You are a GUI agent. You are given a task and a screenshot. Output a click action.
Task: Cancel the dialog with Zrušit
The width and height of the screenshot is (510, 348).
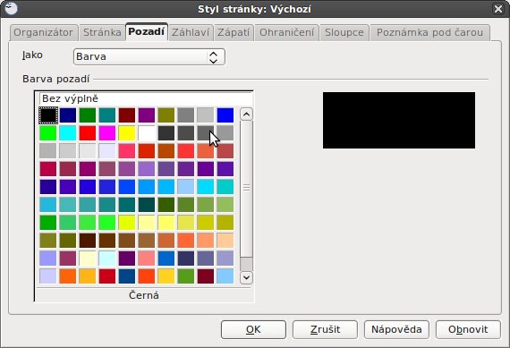[x=325, y=329]
